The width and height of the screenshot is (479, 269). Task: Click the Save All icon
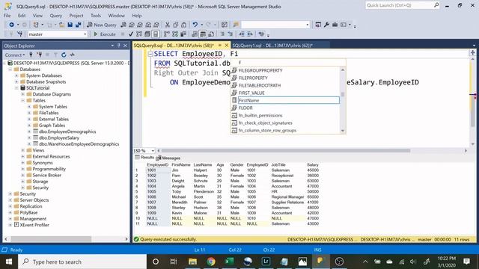(78, 25)
